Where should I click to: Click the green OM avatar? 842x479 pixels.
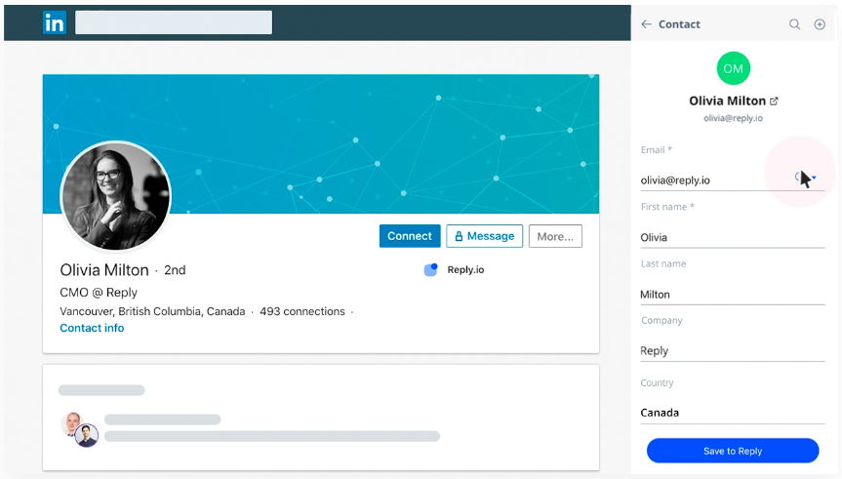[733, 68]
